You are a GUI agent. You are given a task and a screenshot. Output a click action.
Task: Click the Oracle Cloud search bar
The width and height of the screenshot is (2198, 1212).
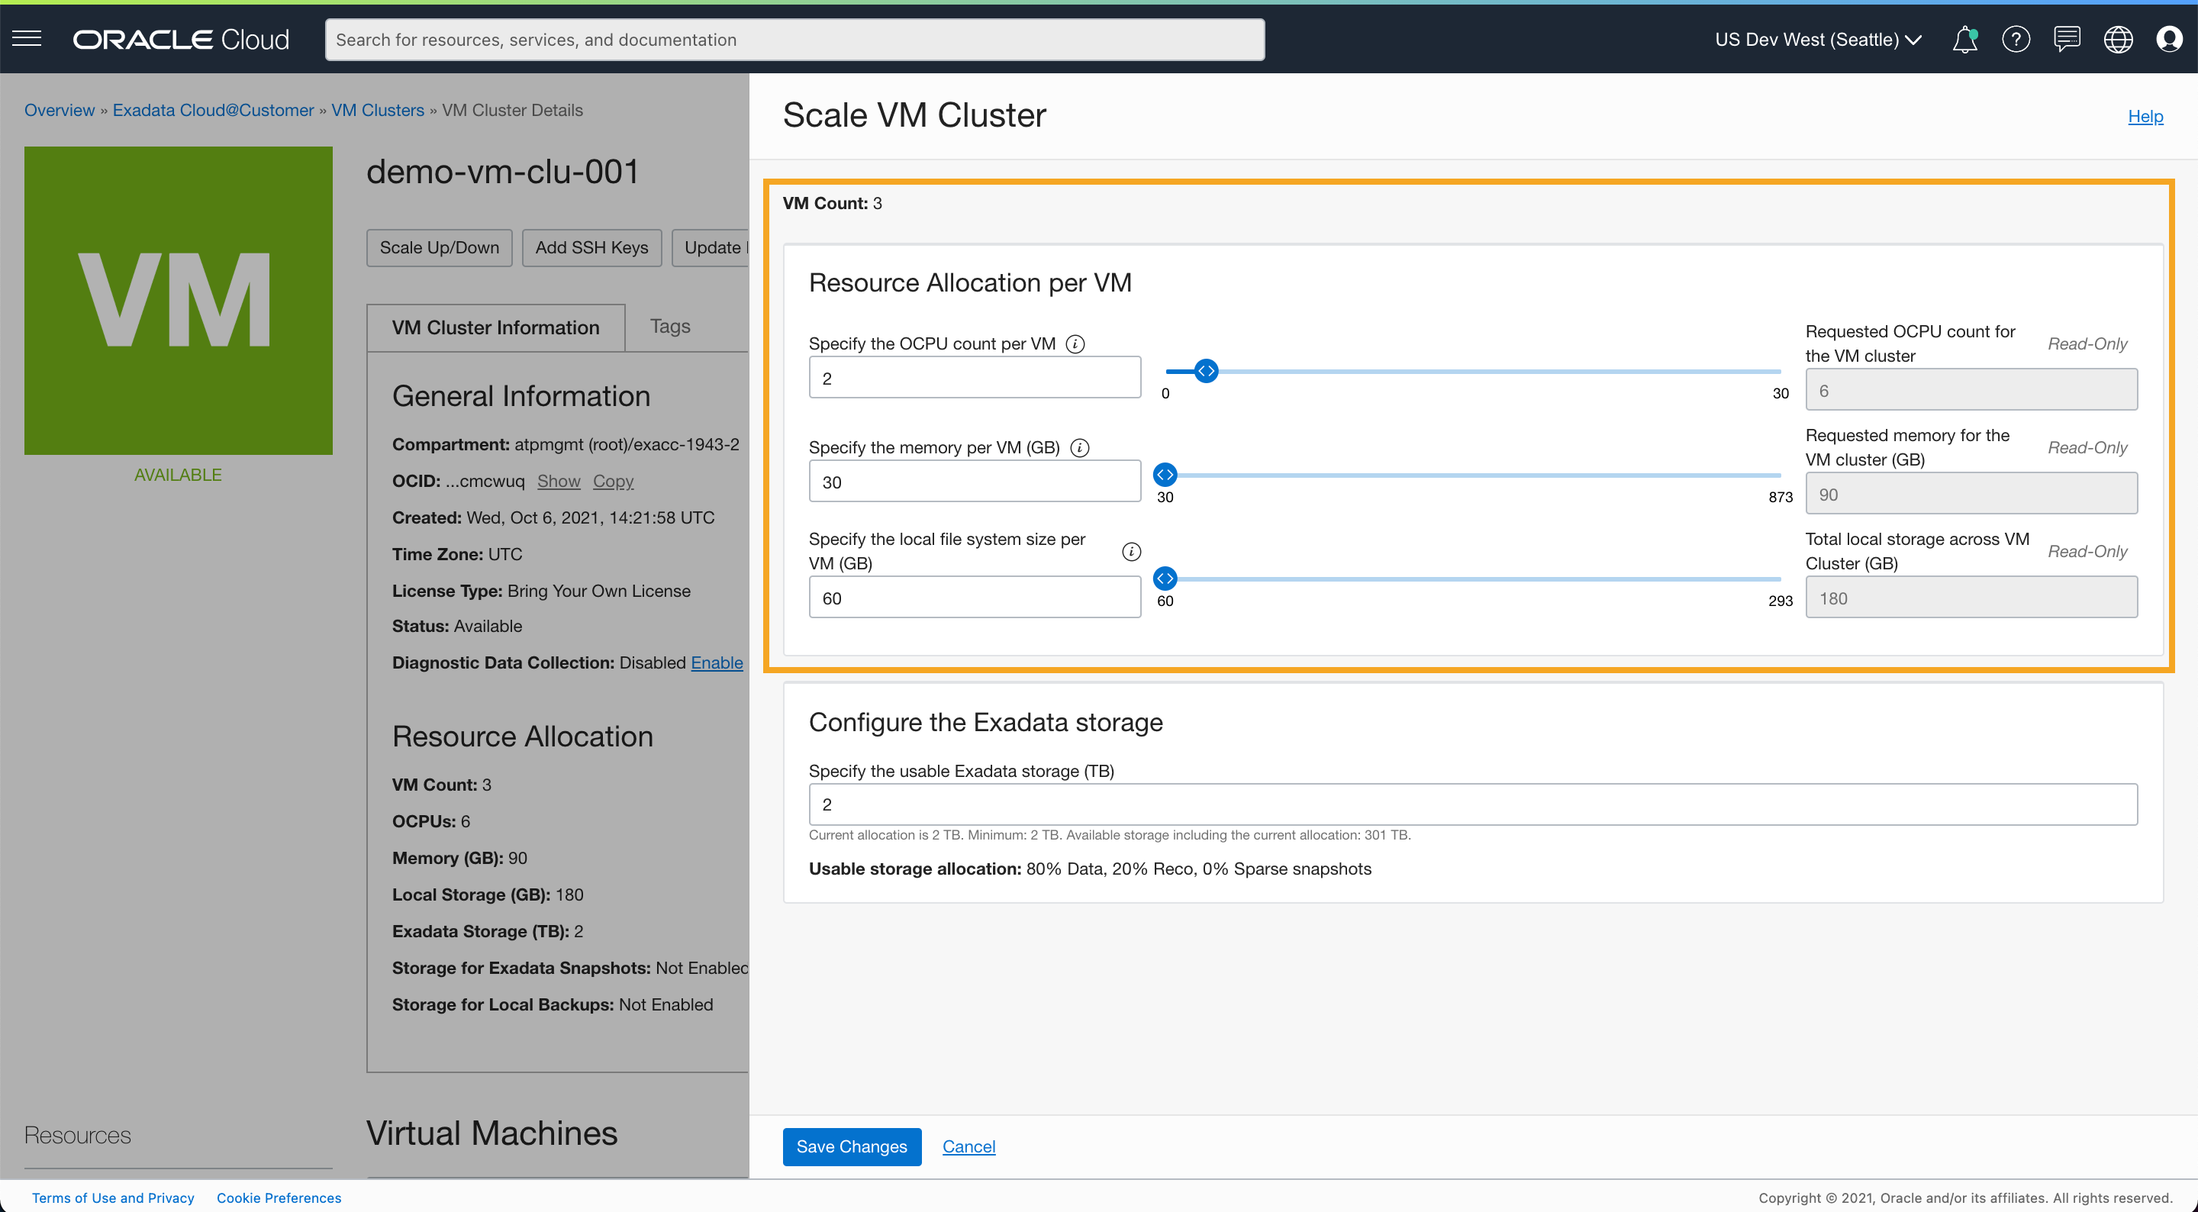(794, 39)
